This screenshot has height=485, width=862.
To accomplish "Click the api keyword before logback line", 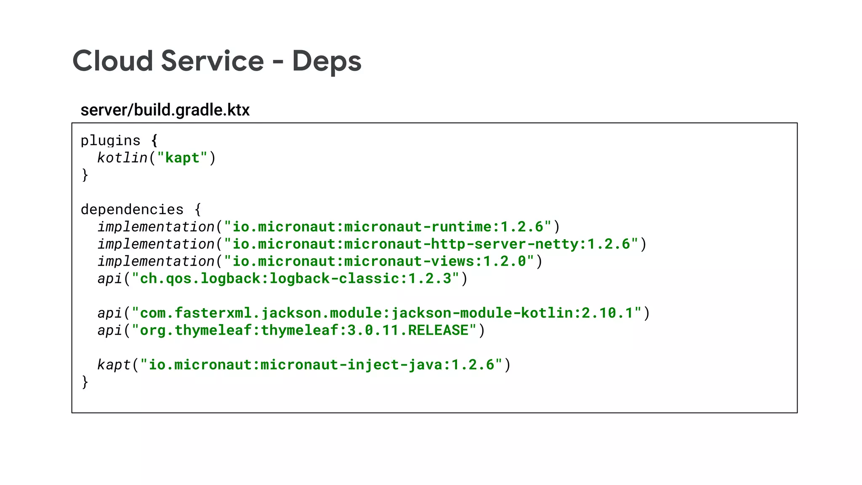I will (x=109, y=278).
